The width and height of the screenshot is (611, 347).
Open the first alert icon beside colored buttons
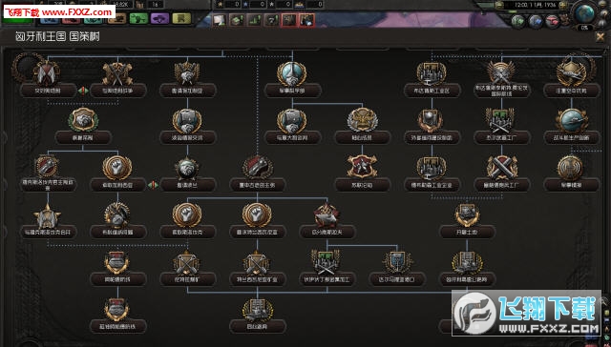219,20
